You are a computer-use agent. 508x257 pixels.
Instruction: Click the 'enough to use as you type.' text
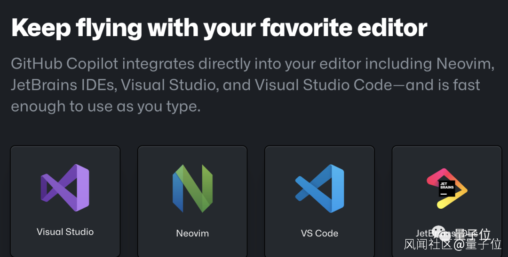click(x=106, y=106)
